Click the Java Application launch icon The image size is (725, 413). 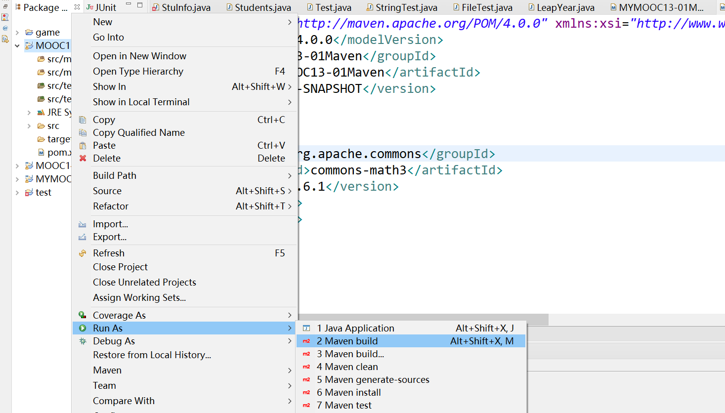click(x=306, y=328)
